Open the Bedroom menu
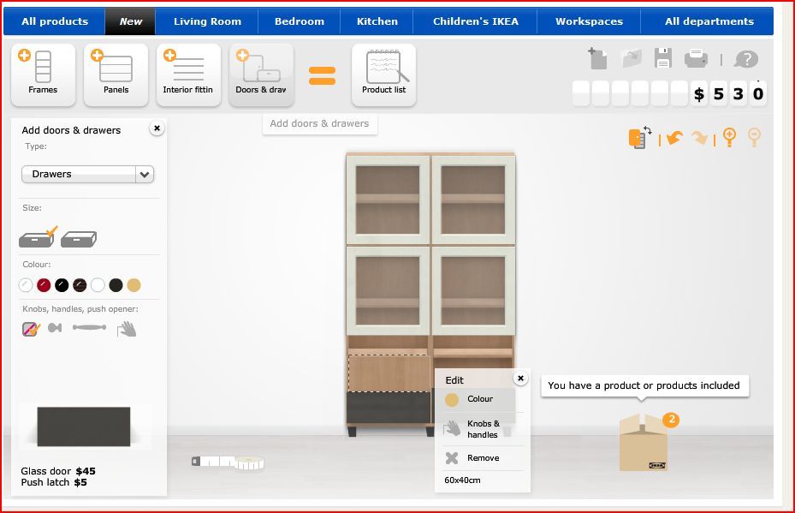 click(x=300, y=21)
